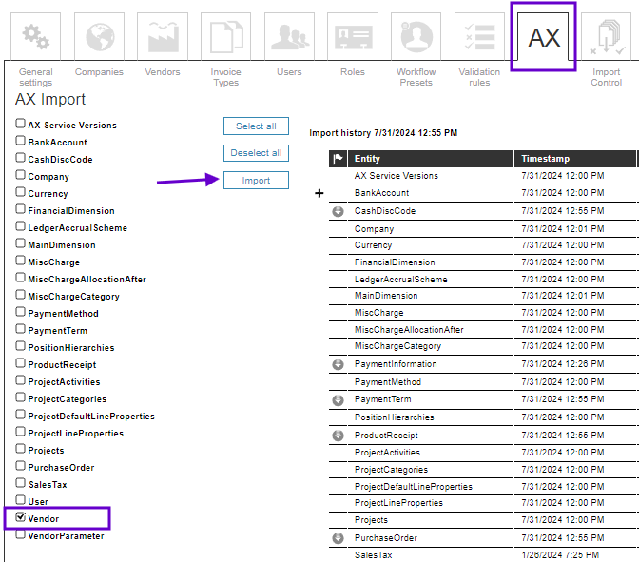The image size is (639, 562).
Task: Click the SalesTax timestamp 1/26/2024 7:25 PM
Action: (560, 555)
